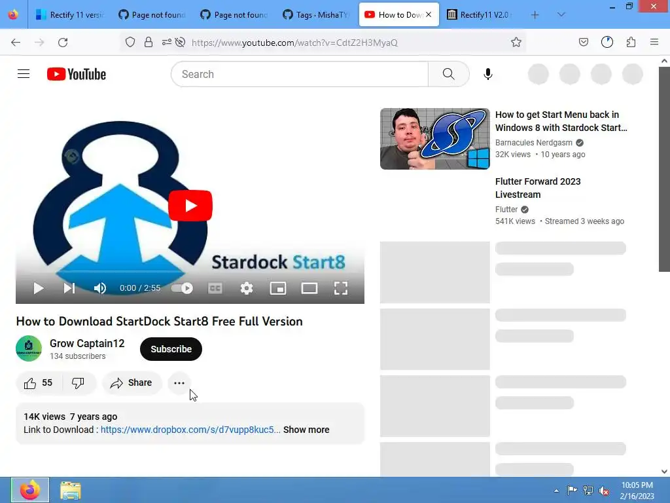Open a new tab with plus
The width and height of the screenshot is (670, 503).
535,15
